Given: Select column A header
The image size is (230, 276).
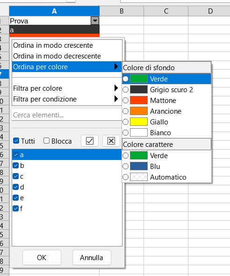Looking at the screenshot, I should point(54,11).
